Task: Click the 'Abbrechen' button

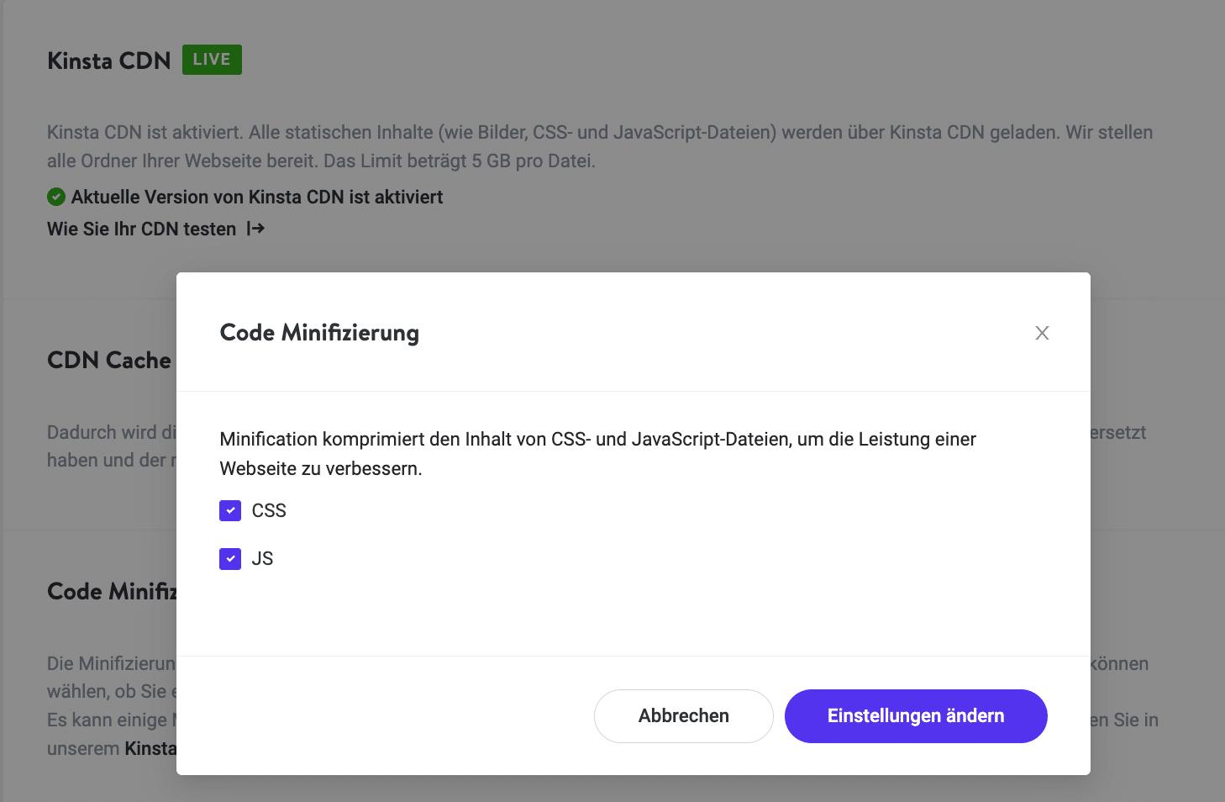Action: pos(683,715)
